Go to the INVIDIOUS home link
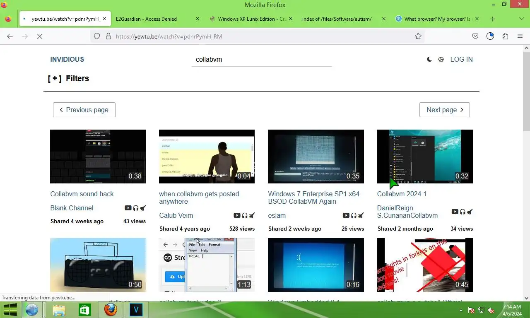530x318 pixels. click(67, 59)
